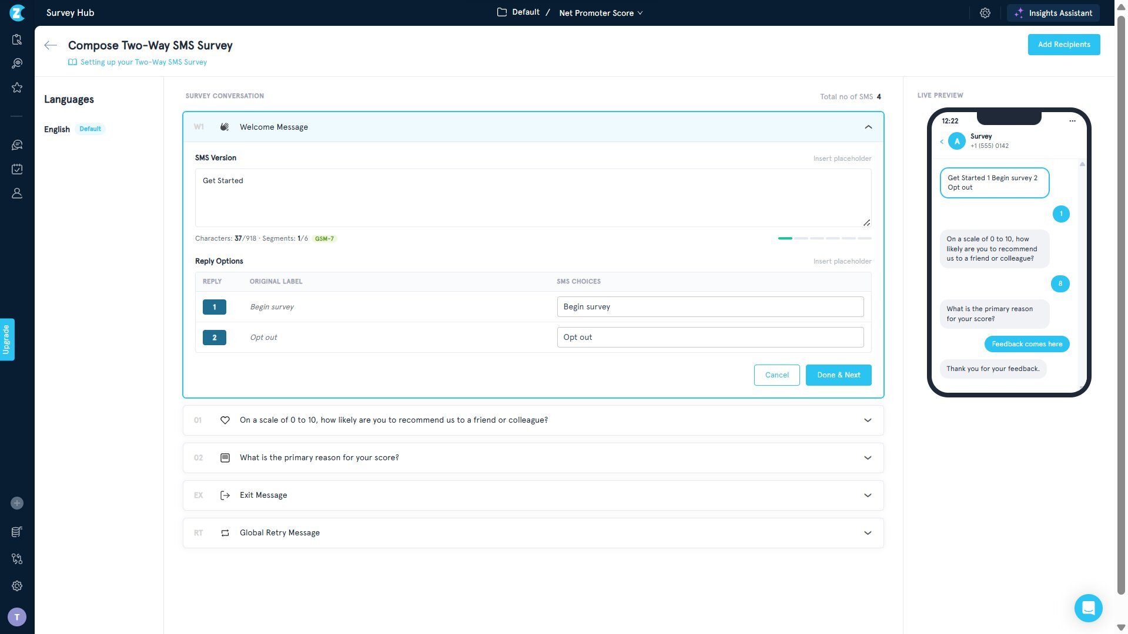Click the Cancel button
The width and height of the screenshot is (1128, 634).
tap(776, 375)
